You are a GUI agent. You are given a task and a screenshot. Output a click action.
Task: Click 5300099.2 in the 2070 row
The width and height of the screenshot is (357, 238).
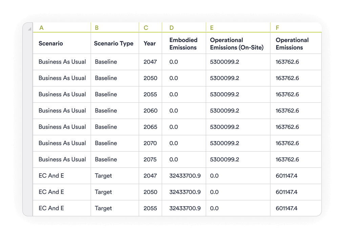[x=238, y=143]
